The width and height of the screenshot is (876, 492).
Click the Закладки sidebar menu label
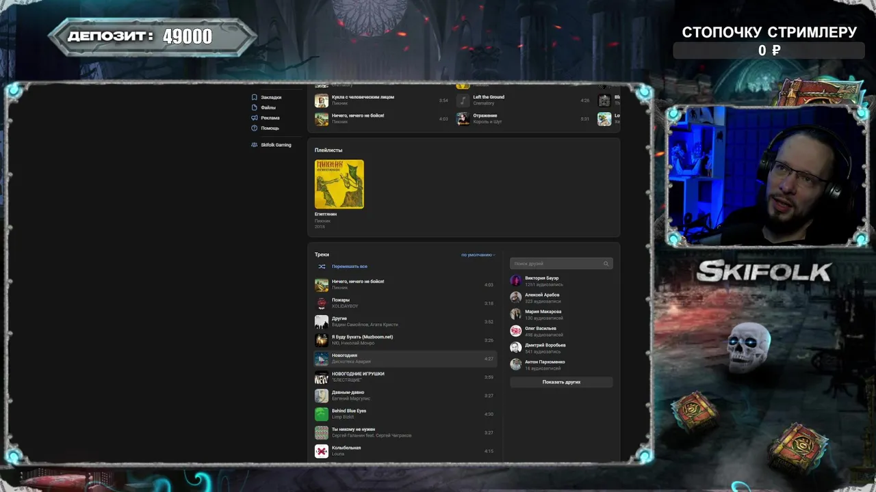(271, 97)
